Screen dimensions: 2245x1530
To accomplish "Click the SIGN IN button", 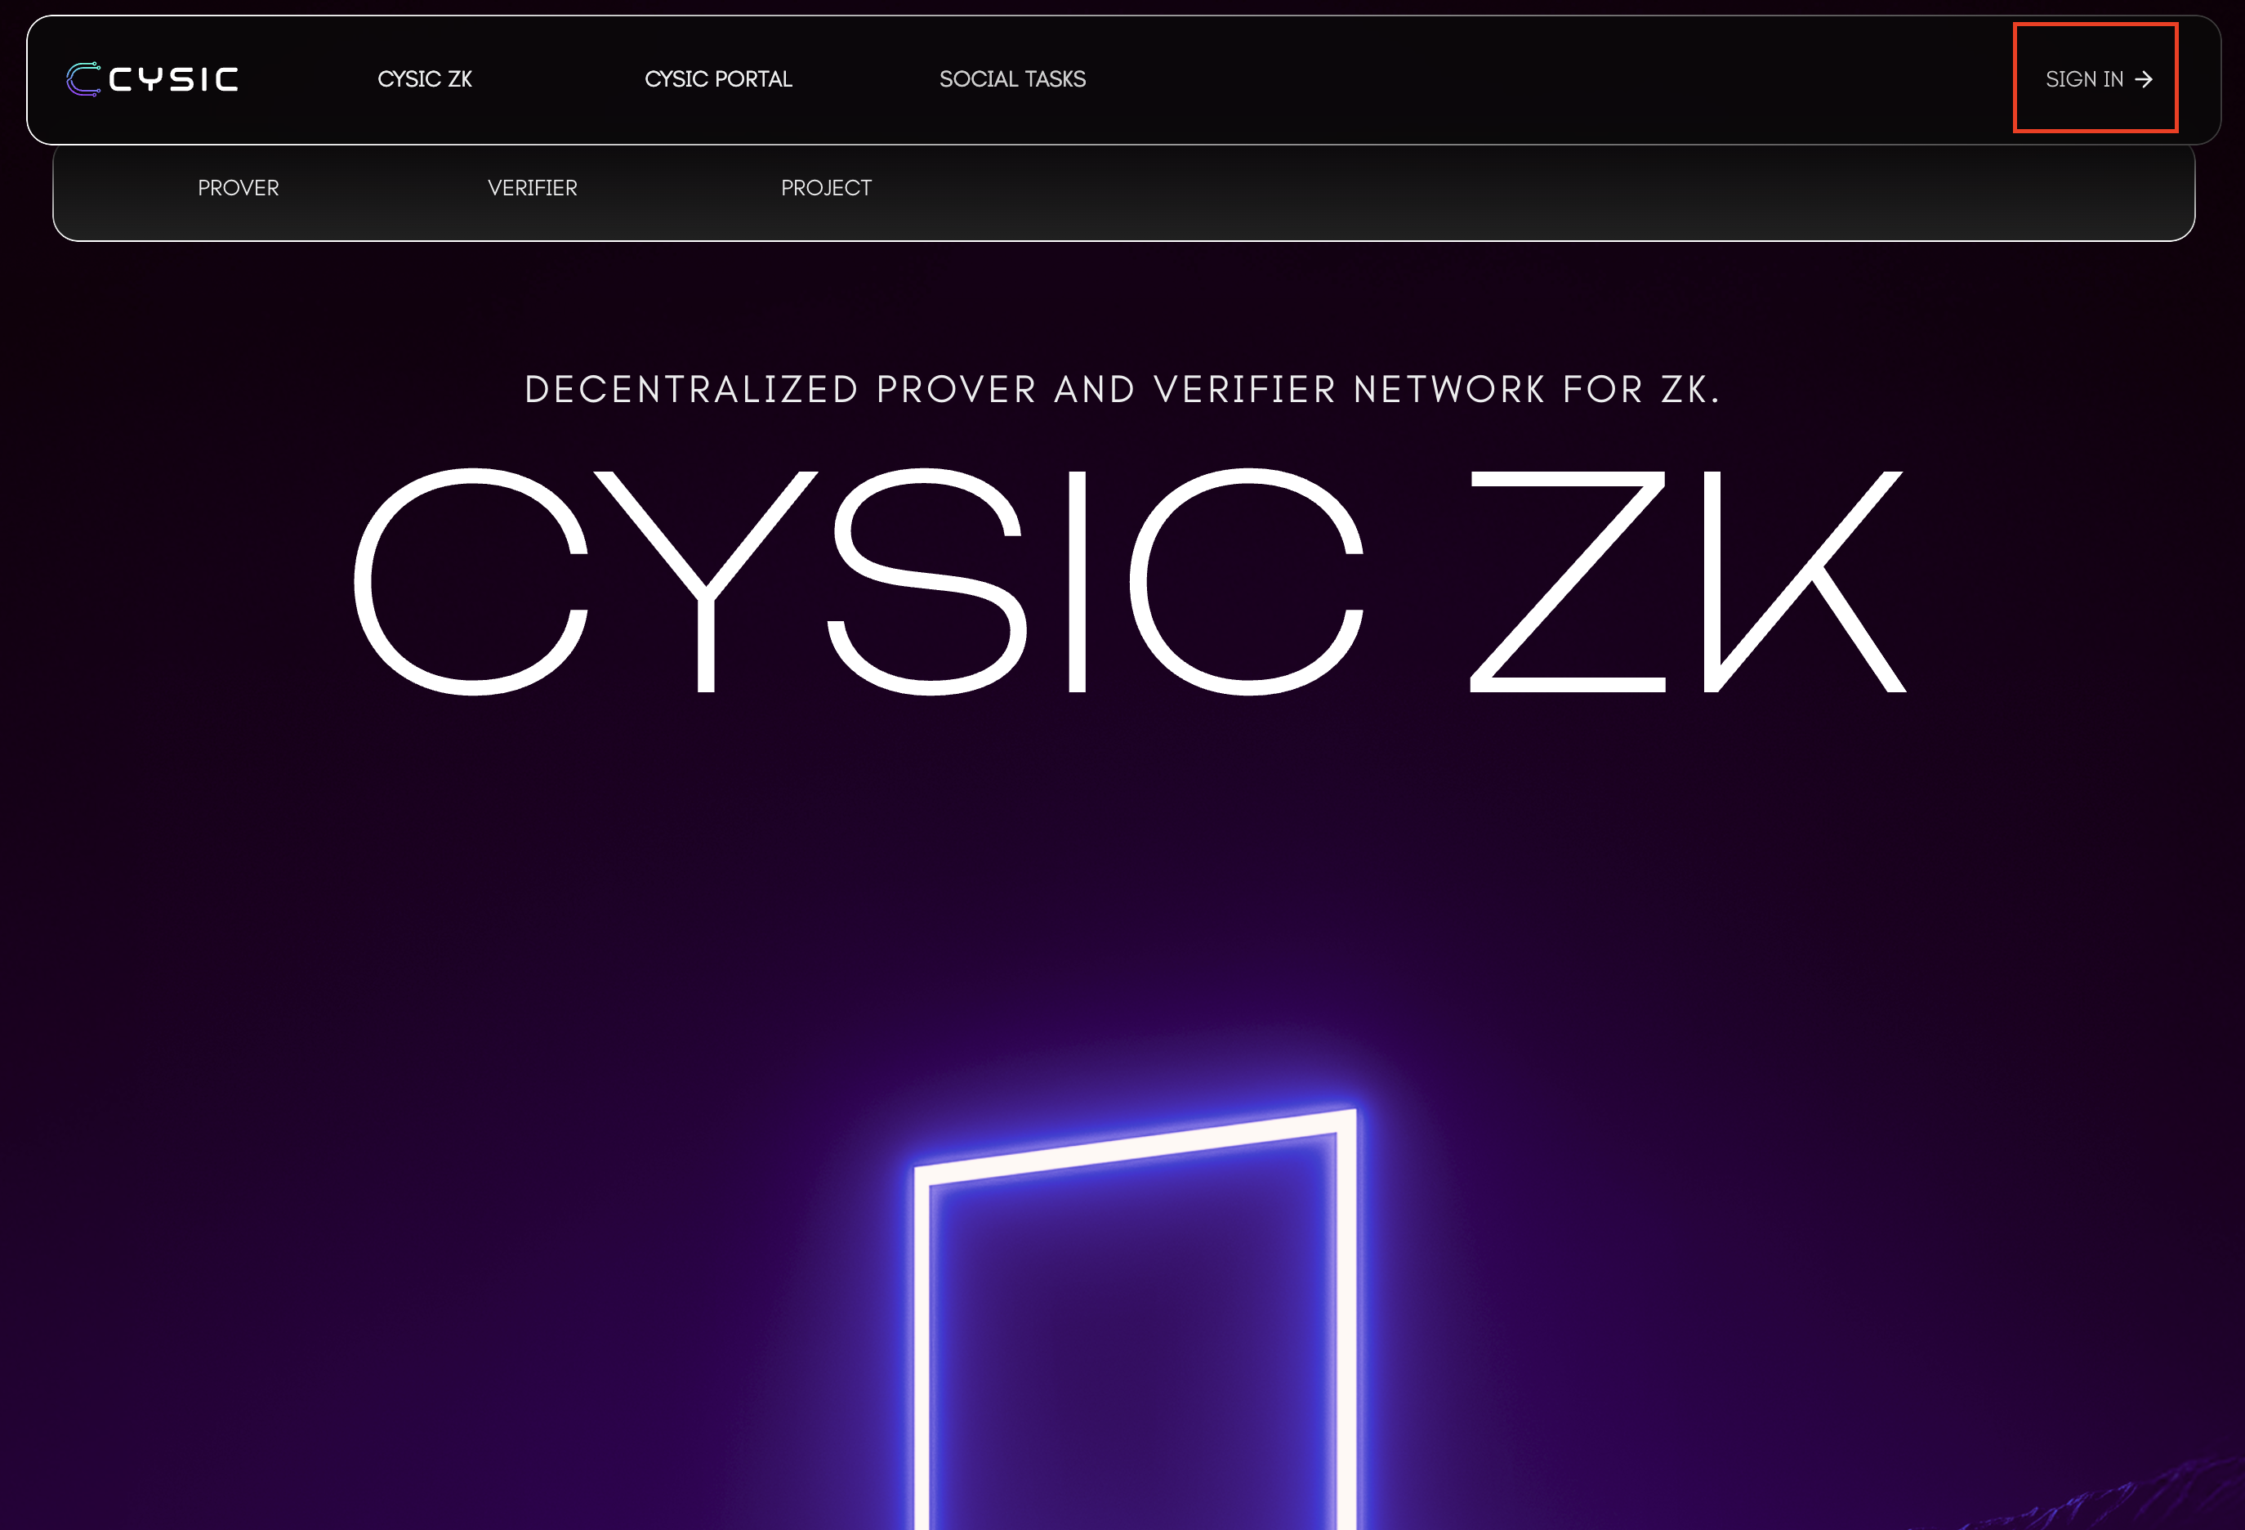I will point(2098,79).
